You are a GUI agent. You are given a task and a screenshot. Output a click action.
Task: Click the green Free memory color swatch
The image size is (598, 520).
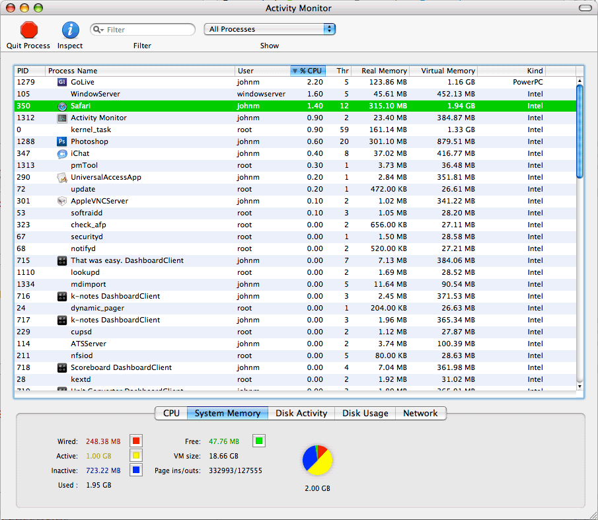click(x=259, y=441)
